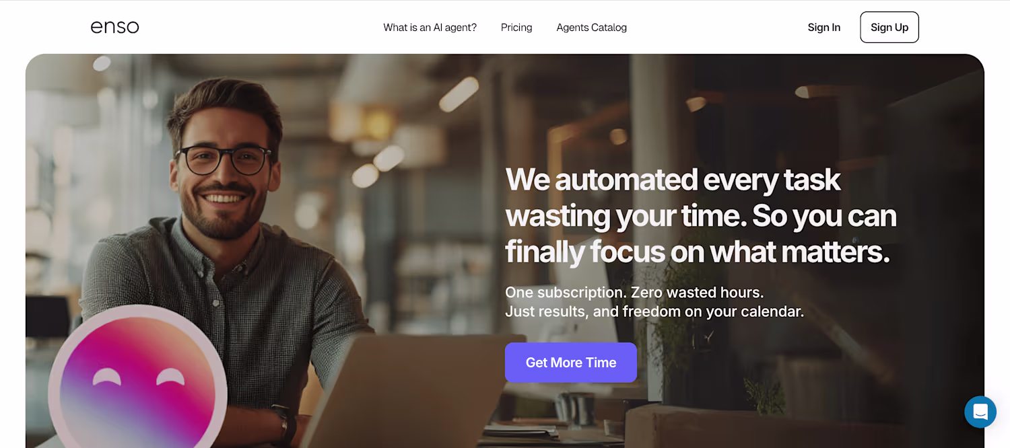
Task: Select the 'We automated every task' headline line
Action: [673, 180]
